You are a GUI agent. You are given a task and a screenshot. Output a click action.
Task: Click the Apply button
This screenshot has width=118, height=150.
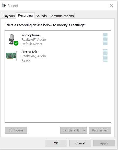pos(104,143)
